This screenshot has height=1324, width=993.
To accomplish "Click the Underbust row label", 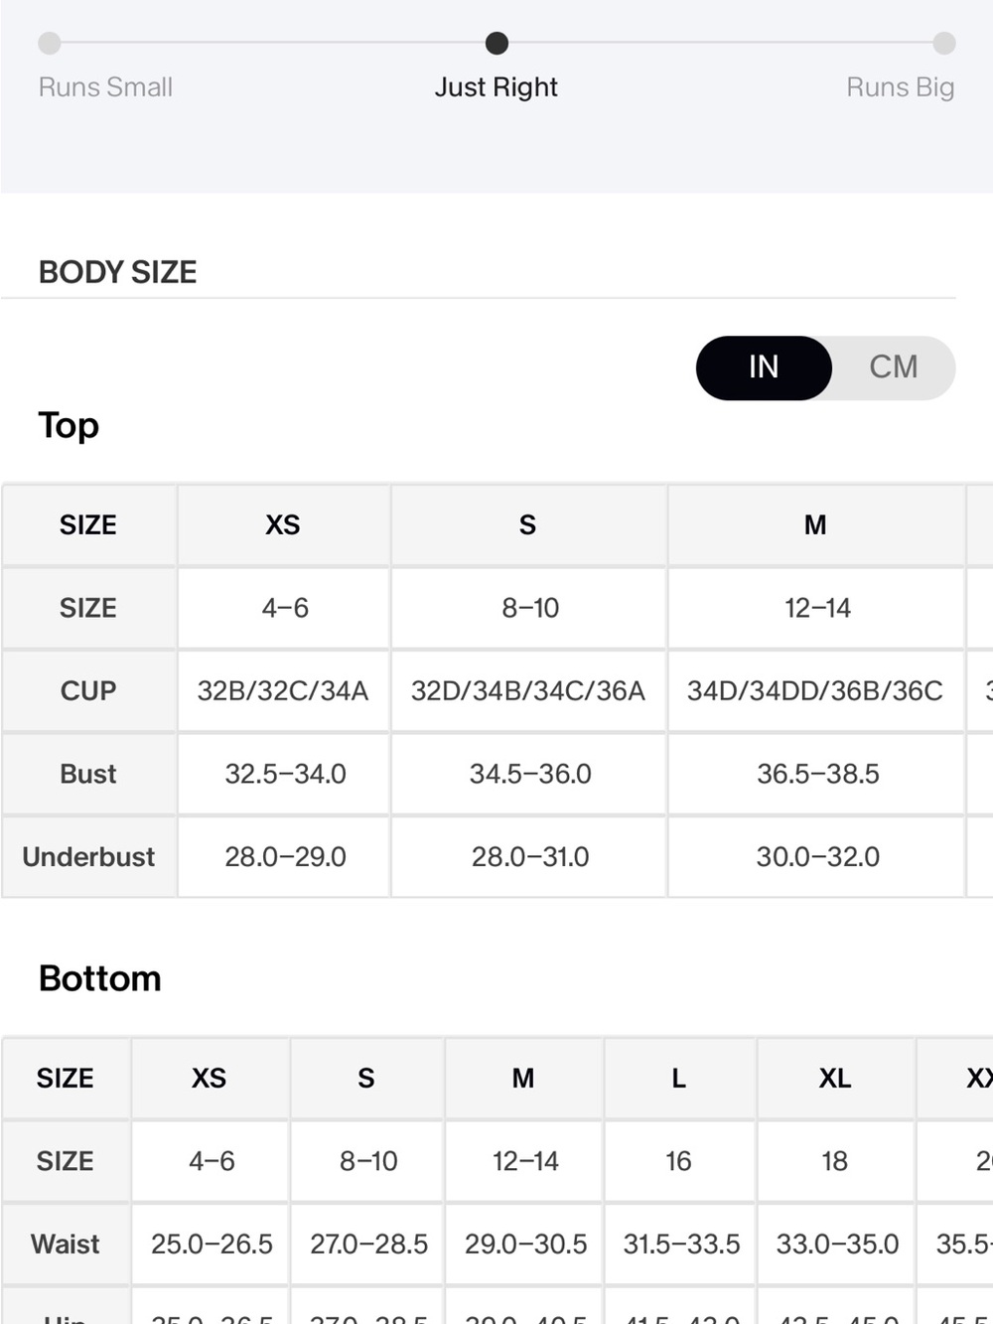I will 88,856.
